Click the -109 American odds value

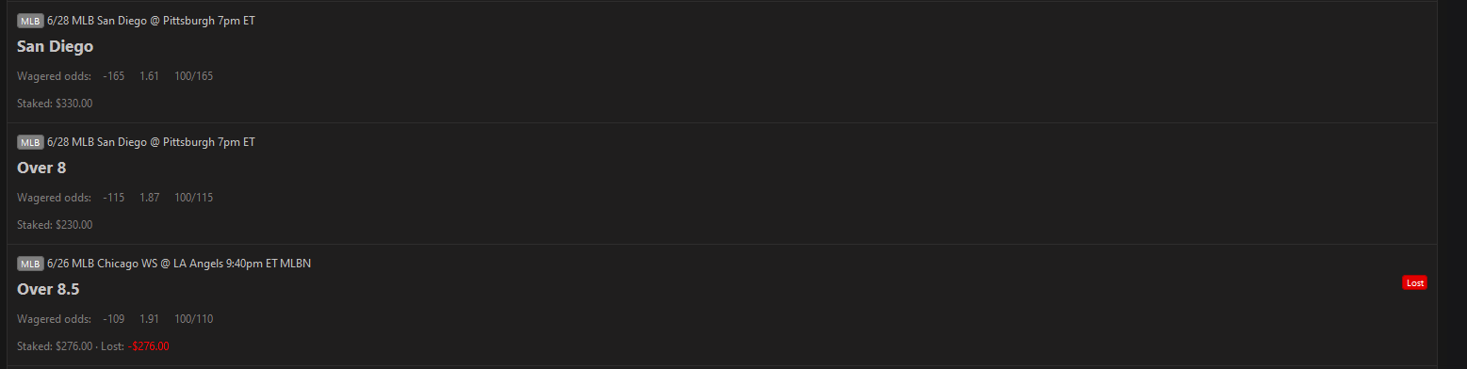(x=114, y=319)
